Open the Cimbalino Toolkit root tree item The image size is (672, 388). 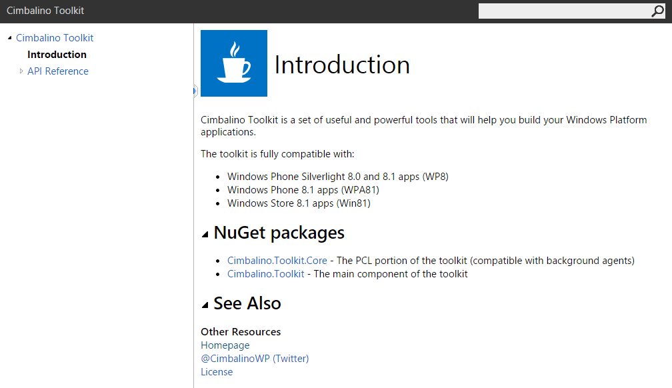click(x=55, y=37)
